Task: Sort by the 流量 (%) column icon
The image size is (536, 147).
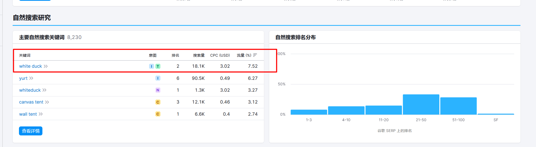Action: click(x=255, y=55)
